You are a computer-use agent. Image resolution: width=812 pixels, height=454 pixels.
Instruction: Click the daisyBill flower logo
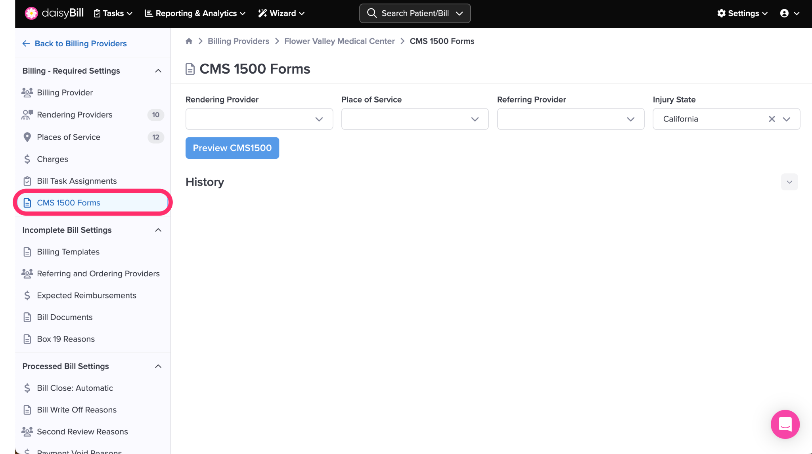[31, 13]
